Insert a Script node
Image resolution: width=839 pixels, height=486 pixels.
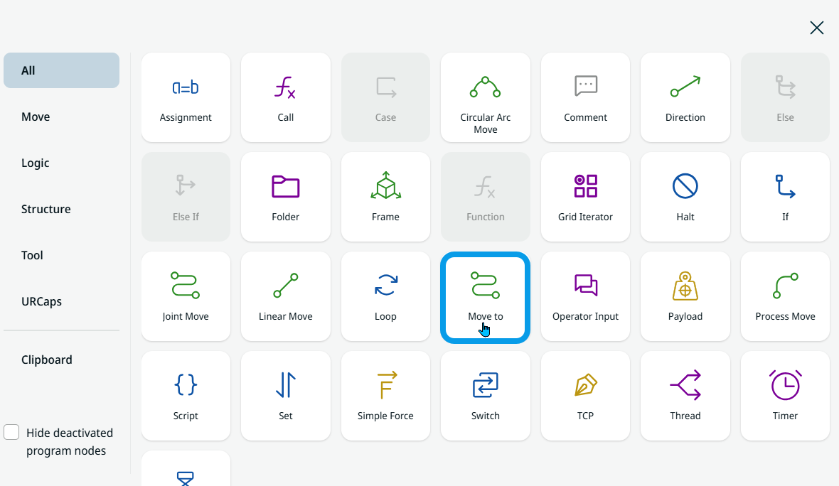186,396
